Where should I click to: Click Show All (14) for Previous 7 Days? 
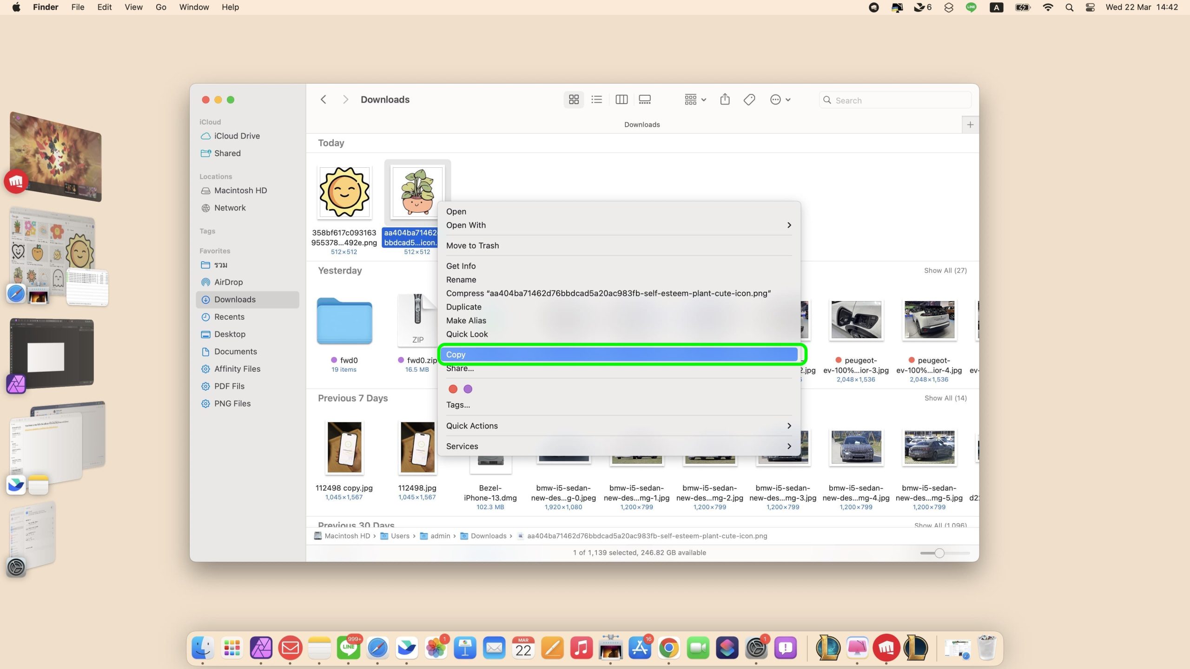tap(945, 398)
